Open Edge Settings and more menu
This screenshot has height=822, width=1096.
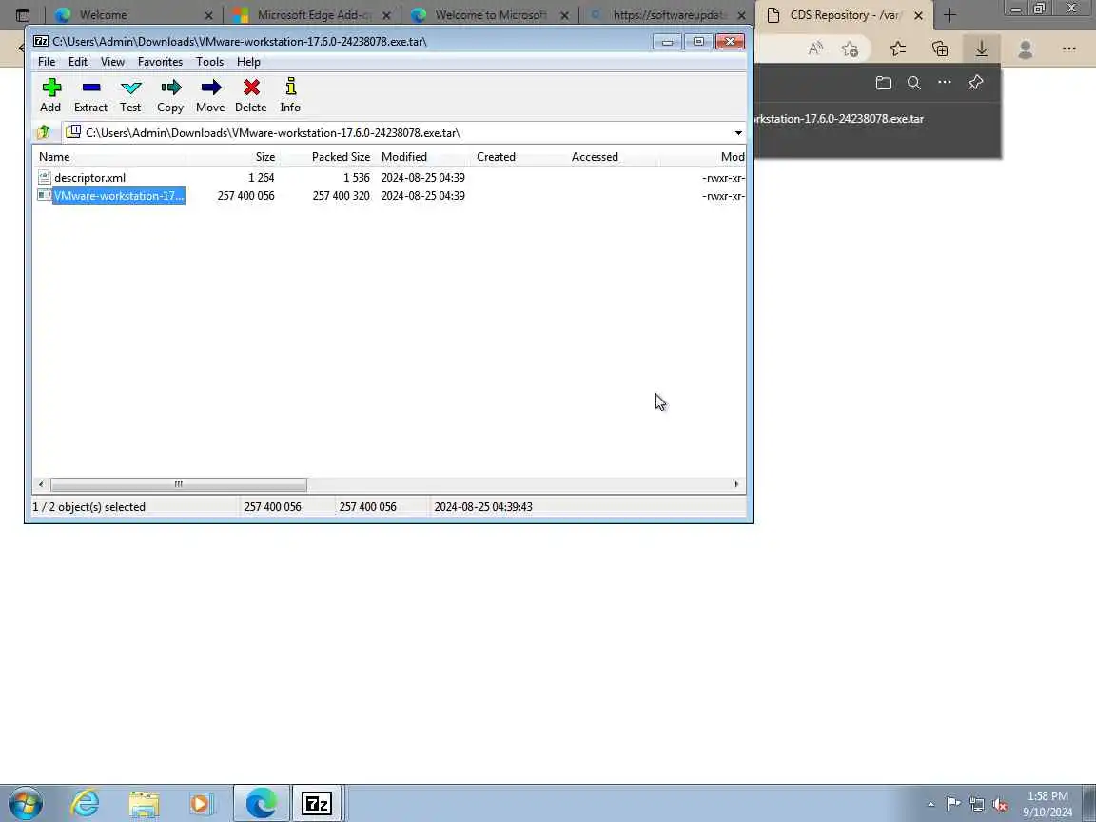[1068, 49]
